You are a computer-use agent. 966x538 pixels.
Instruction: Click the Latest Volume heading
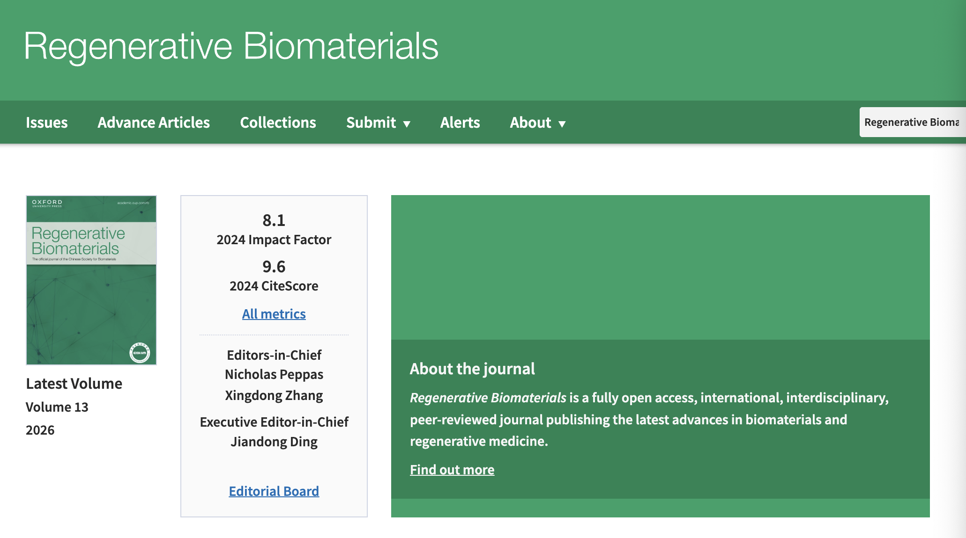(74, 384)
